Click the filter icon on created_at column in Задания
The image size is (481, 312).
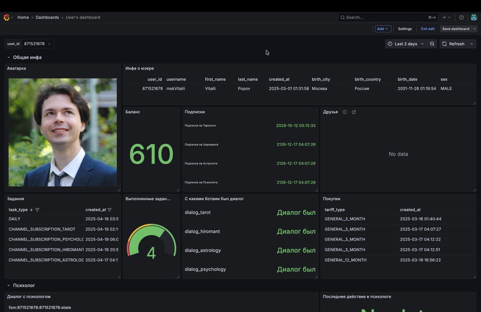[110, 210]
